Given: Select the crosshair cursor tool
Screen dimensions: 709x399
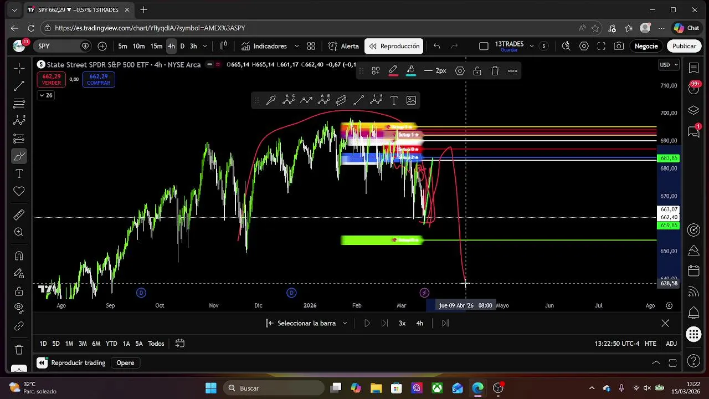Looking at the screenshot, I should pos(19,68).
